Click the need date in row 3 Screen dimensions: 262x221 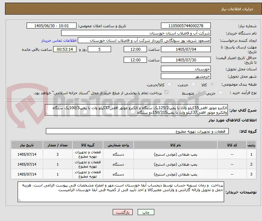tap(27, 174)
